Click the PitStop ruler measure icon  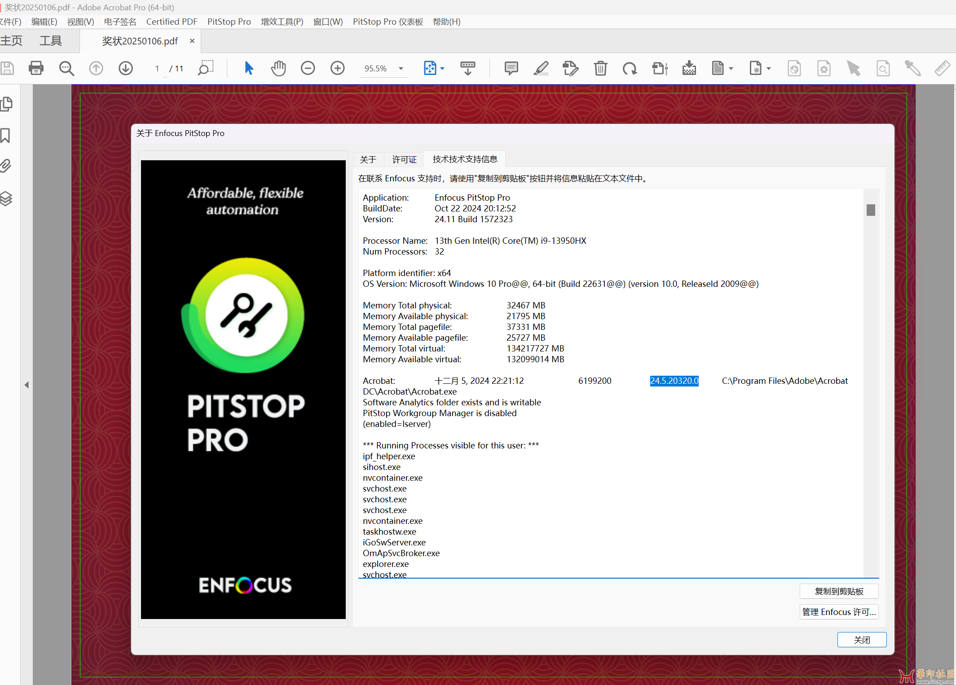click(942, 68)
